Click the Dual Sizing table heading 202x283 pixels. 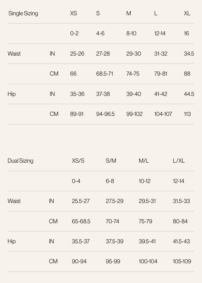pos(21,161)
